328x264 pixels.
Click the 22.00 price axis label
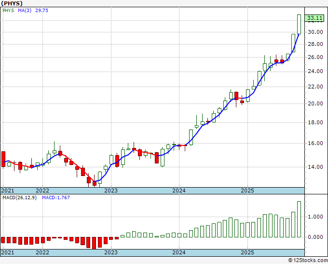pos(315,87)
